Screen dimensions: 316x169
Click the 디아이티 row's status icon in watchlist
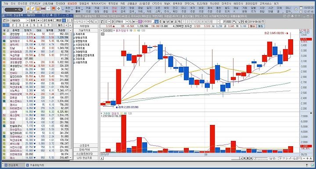tap(4, 38)
